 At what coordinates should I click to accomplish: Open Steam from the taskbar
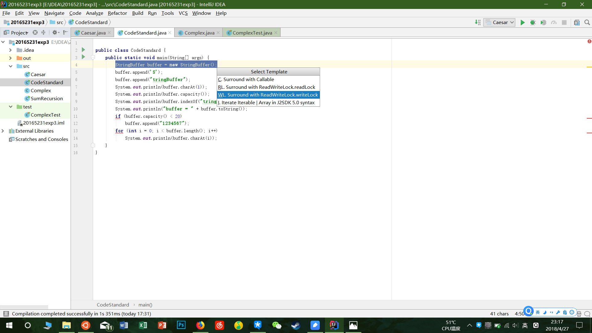[x=296, y=325]
